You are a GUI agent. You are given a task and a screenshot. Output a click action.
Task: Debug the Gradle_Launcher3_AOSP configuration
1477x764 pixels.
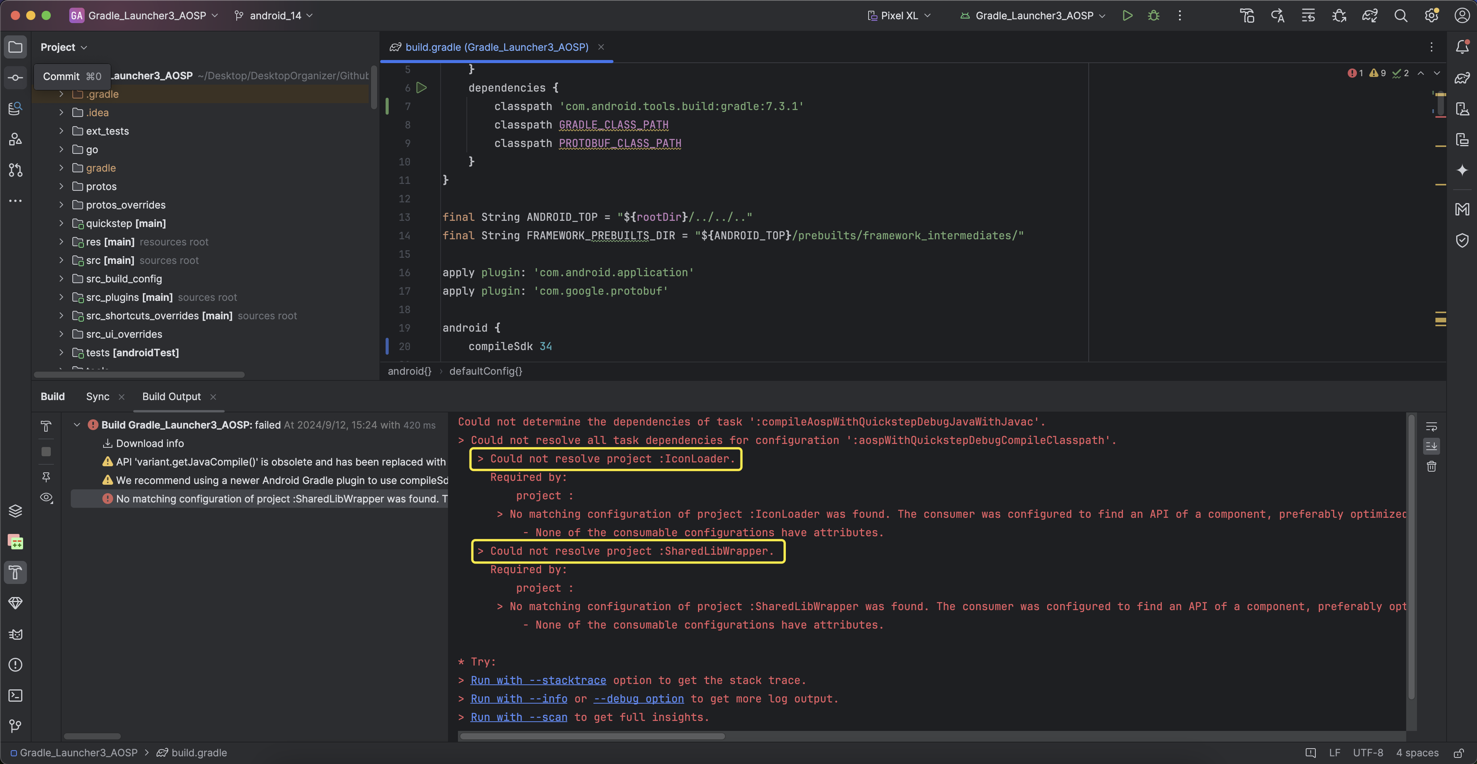coord(1154,15)
